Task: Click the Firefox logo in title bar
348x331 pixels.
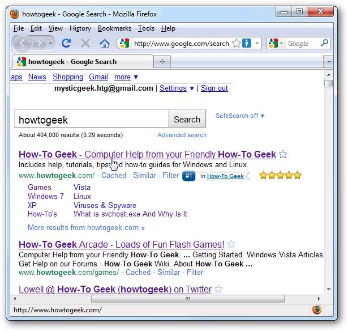Action: pos(15,14)
